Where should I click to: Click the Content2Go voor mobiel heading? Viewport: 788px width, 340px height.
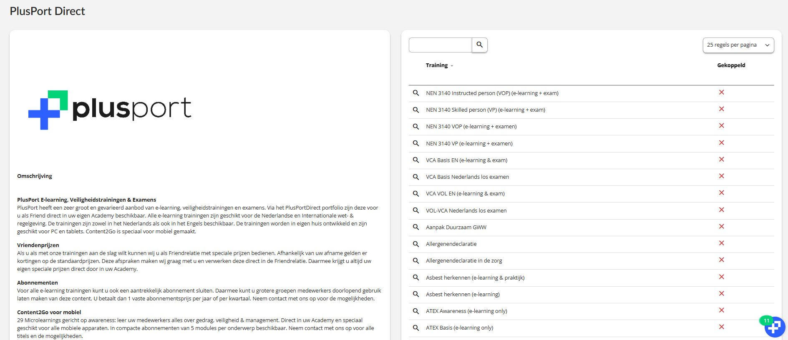coord(49,312)
